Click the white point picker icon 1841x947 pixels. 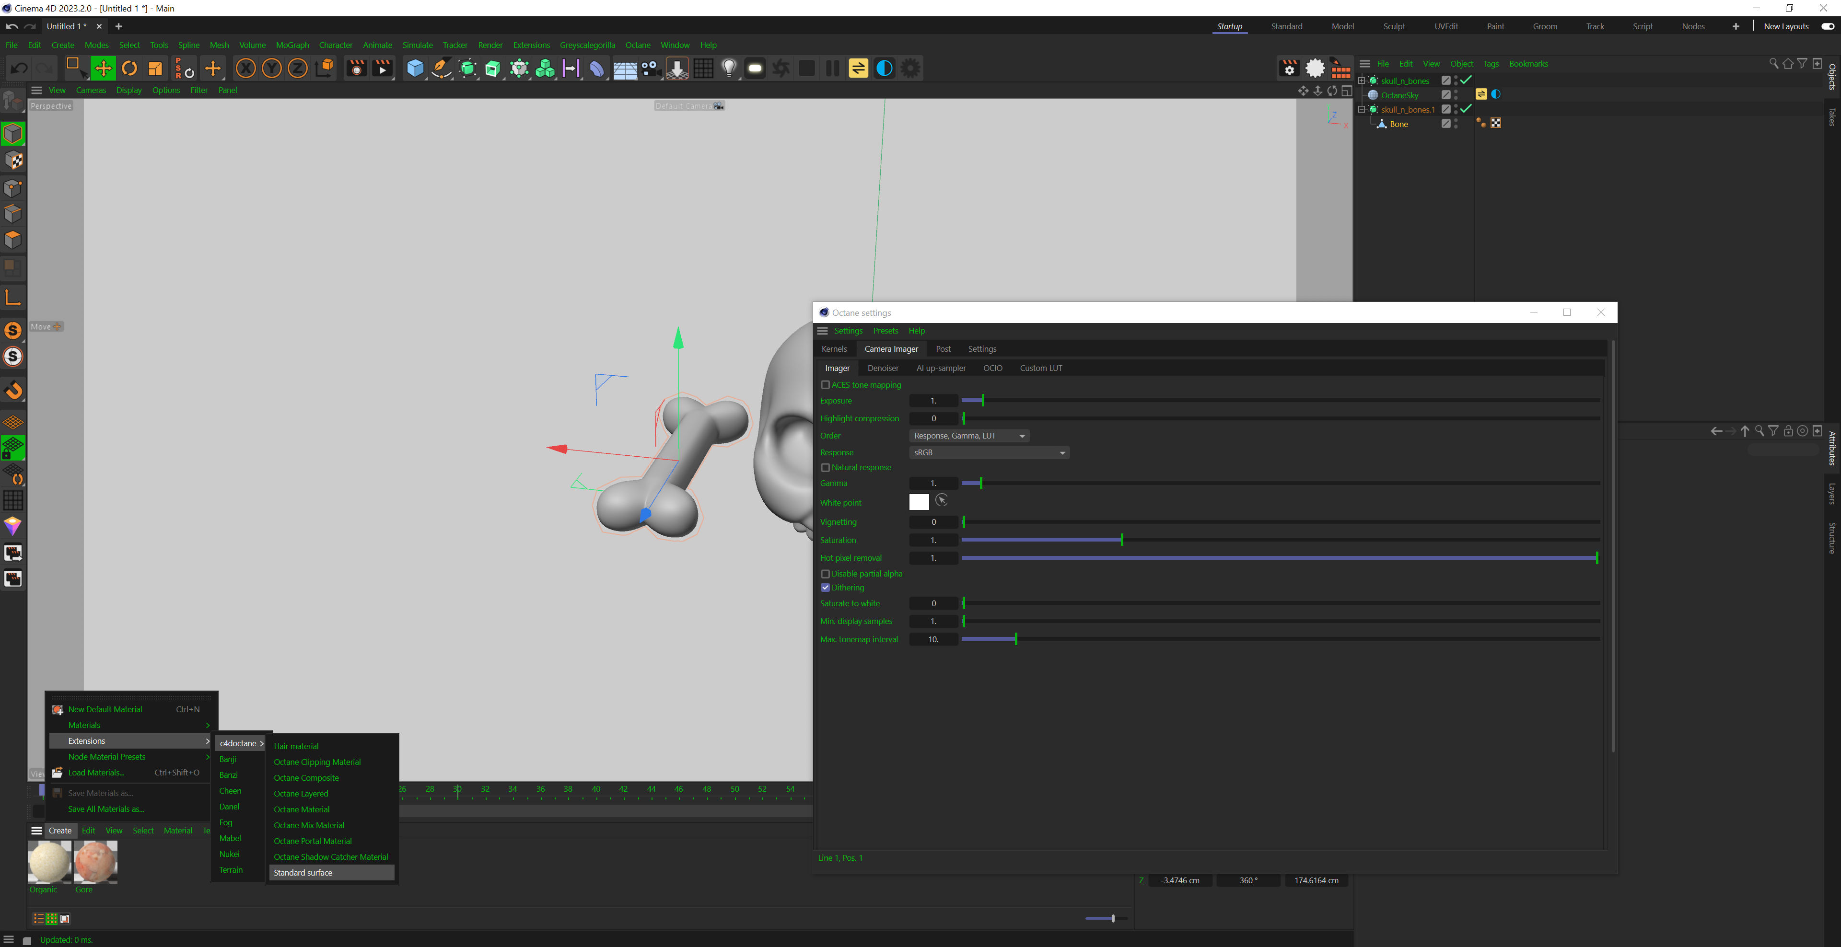[941, 501]
